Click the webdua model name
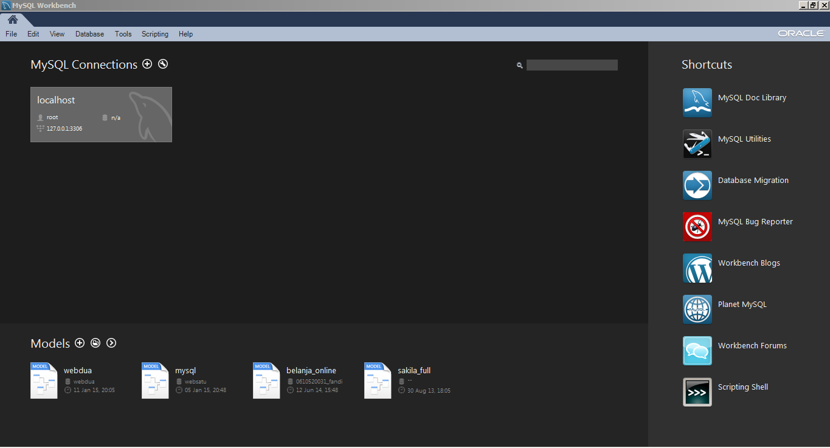The height and width of the screenshot is (448, 830). [78, 370]
